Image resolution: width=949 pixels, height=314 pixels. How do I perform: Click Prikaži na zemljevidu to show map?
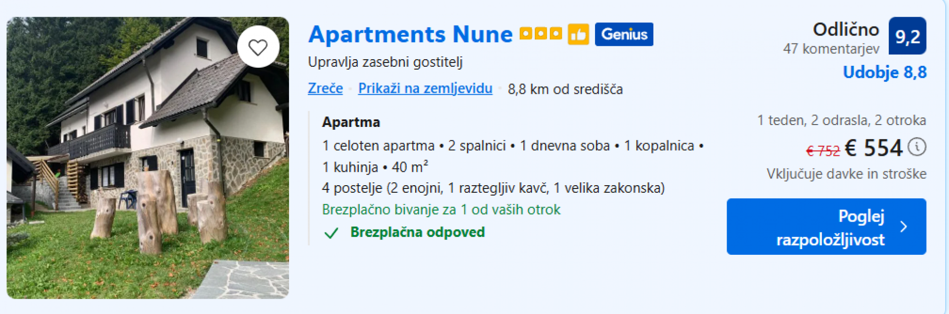click(425, 89)
